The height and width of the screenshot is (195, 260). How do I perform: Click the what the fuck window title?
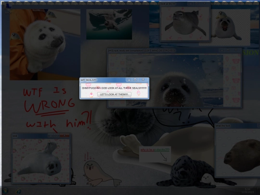pos(223,126)
